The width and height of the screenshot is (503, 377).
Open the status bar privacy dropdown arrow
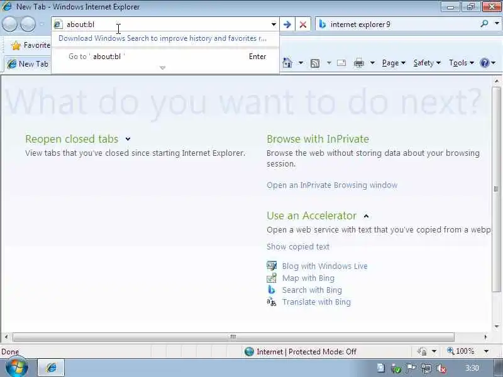(x=434, y=351)
